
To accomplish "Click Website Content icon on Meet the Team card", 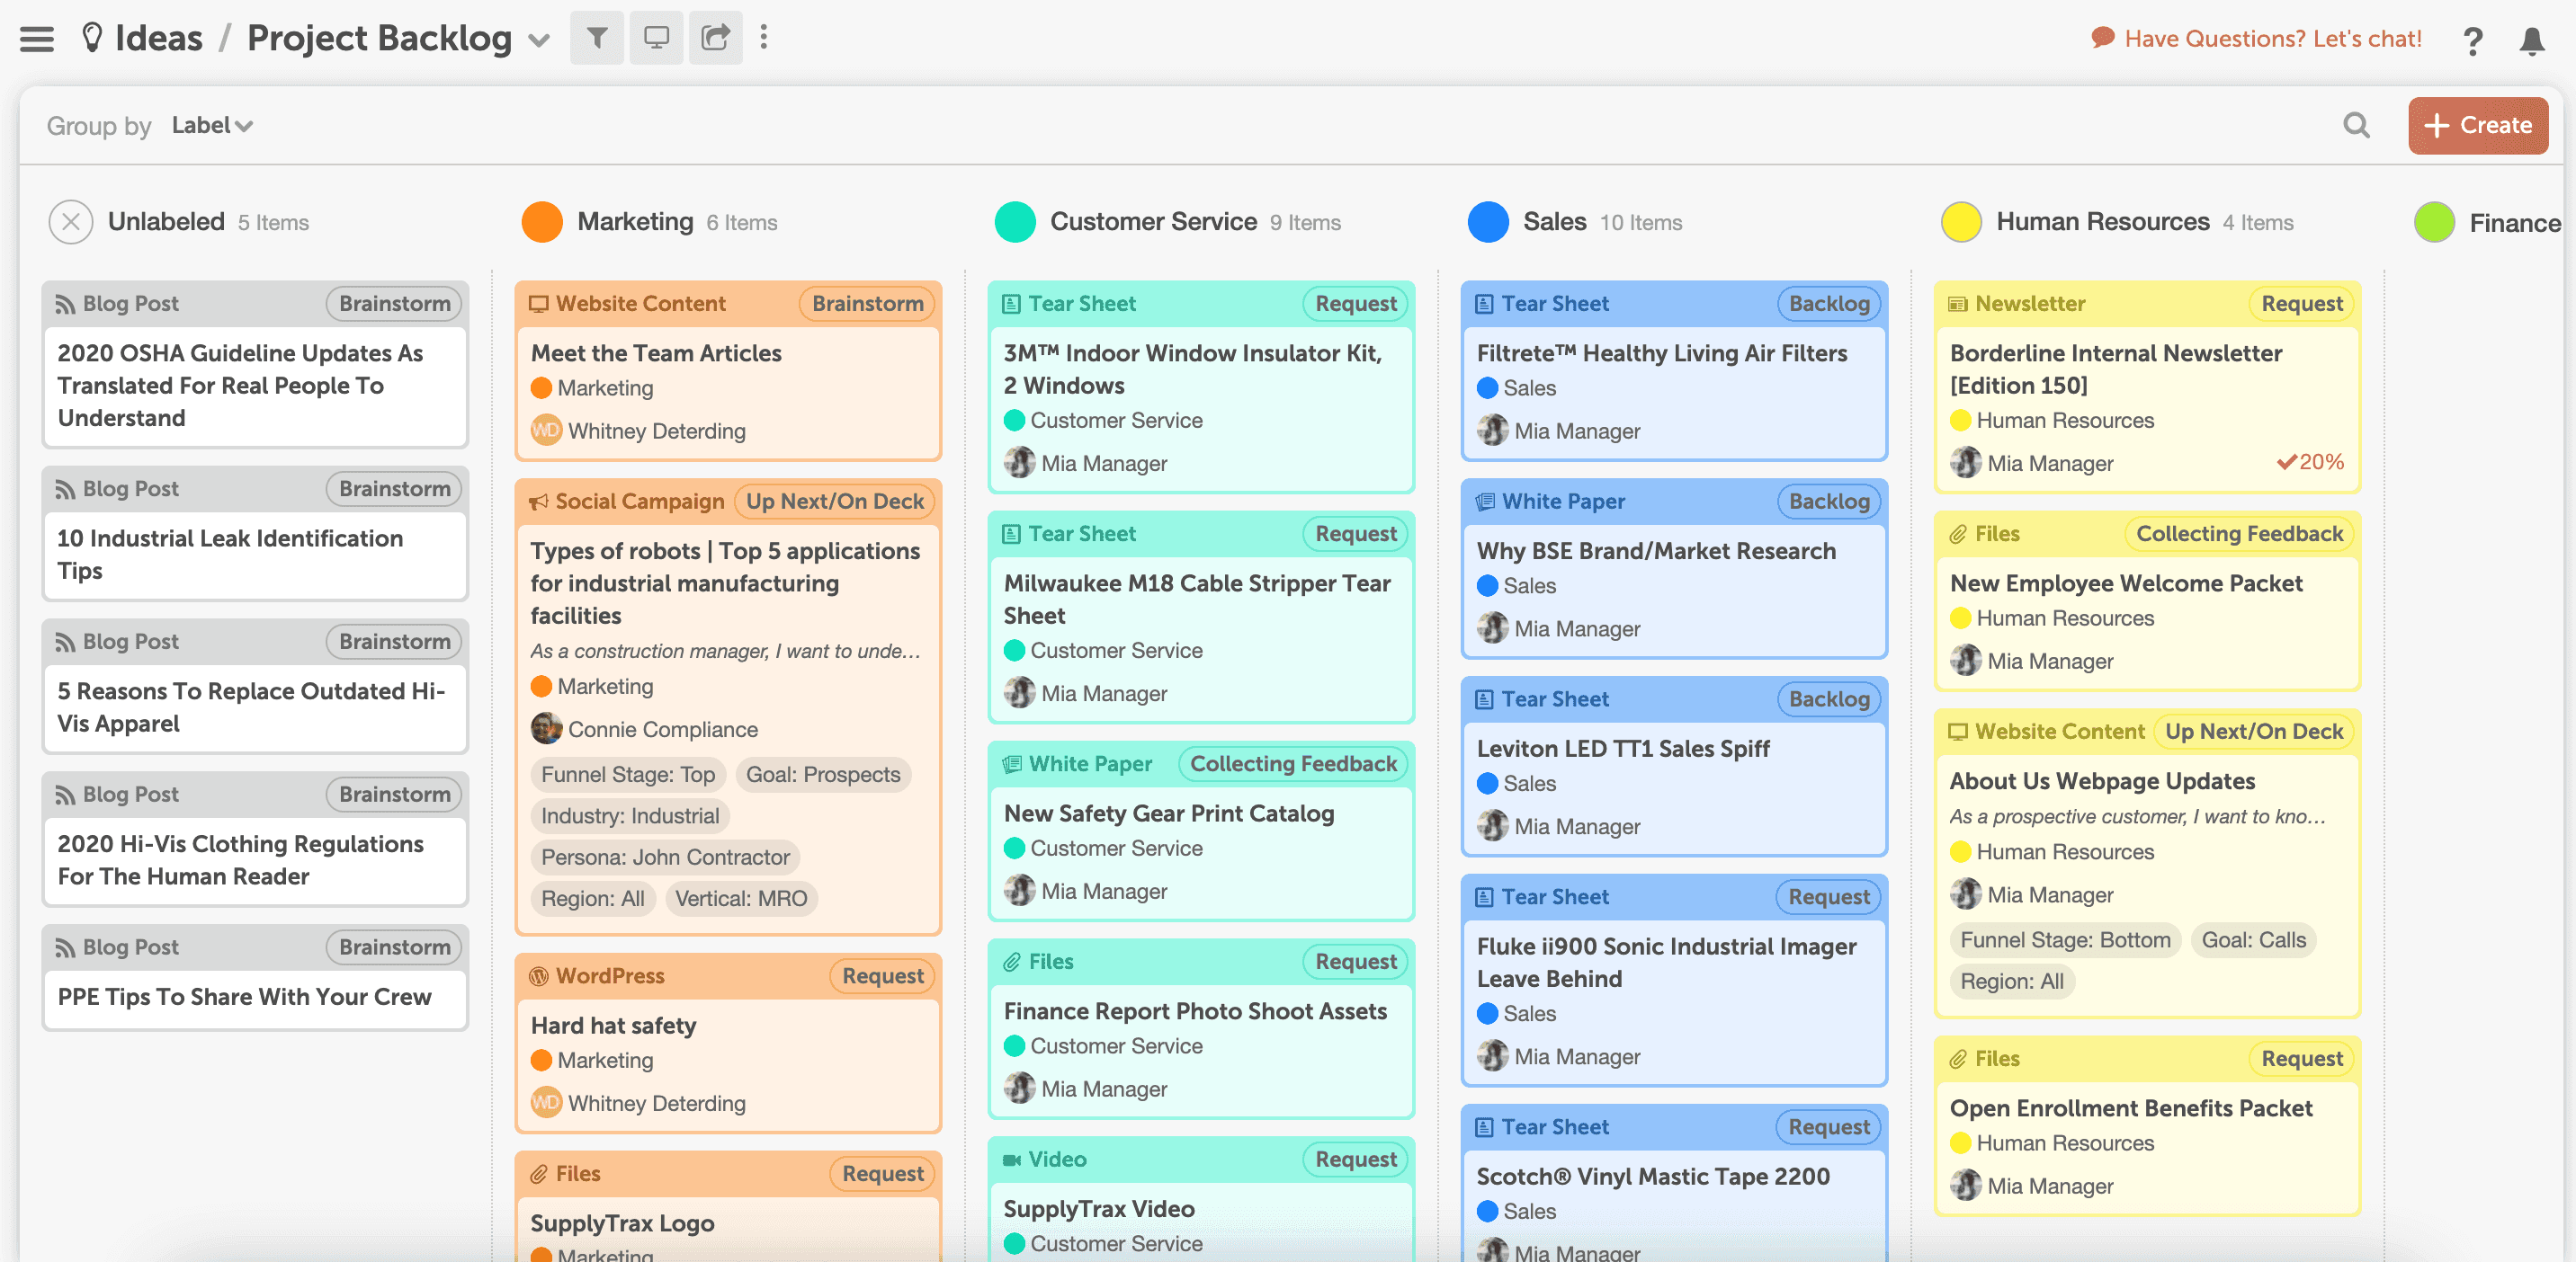I will (539, 304).
